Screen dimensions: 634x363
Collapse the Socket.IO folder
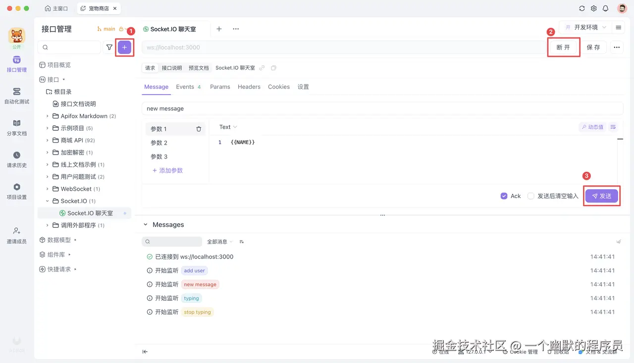[48, 201]
